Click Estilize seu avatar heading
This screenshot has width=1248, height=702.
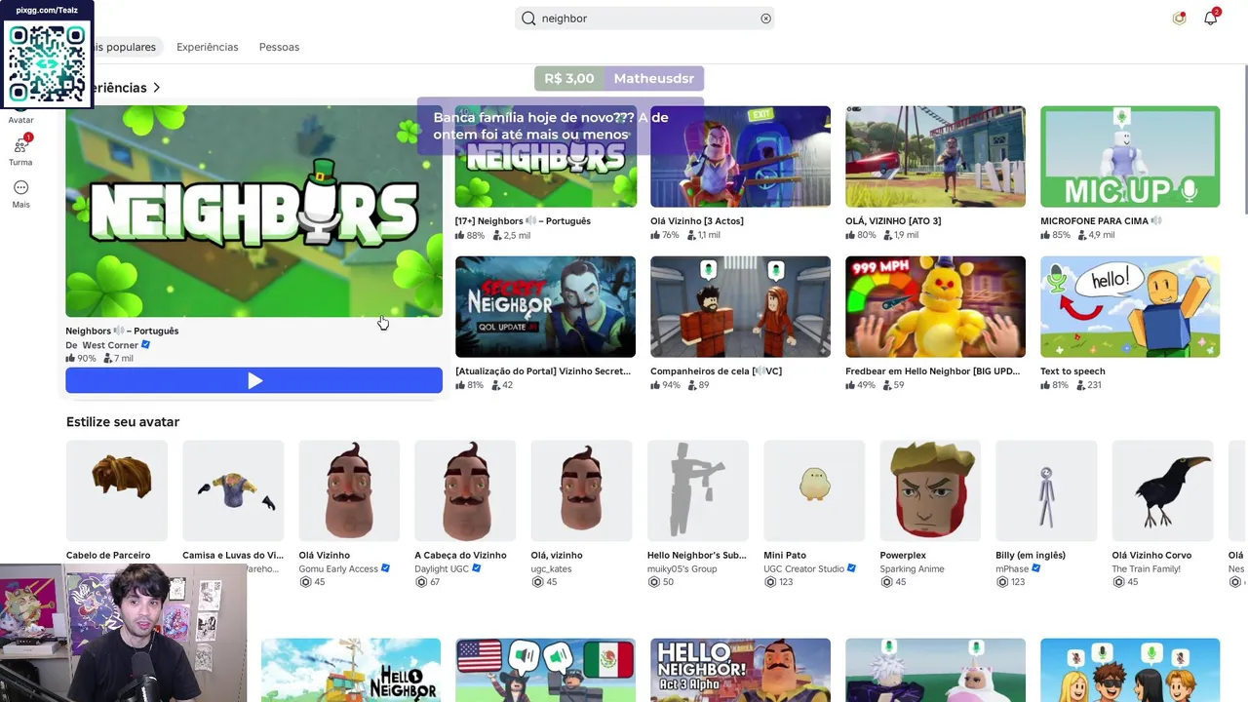coord(123,422)
